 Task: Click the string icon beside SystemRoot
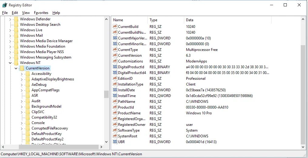tap(115, 136)
